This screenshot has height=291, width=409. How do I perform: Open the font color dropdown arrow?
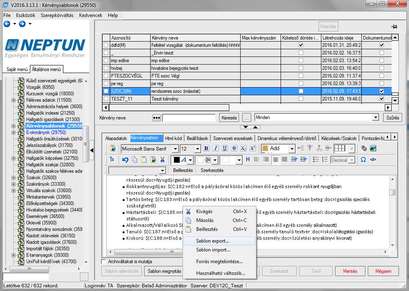(x=191, y=160)
